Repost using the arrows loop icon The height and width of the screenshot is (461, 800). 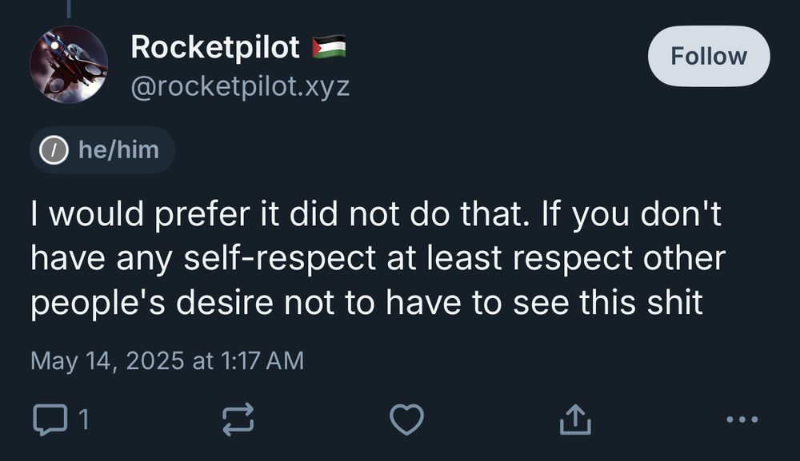[x=238, y=419]
